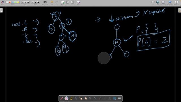Image resolution: width=181 pixels, height=102 pixels.
Task: Select the blue pen color
Action: coord(12,2)
